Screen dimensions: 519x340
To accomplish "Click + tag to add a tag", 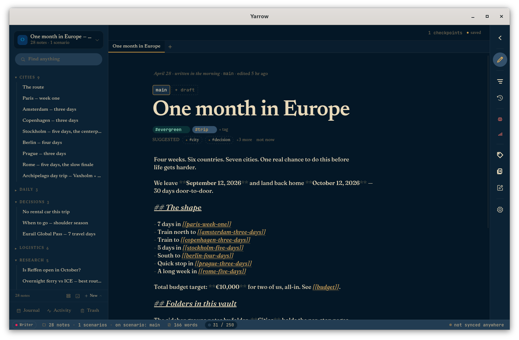I will pos(223,130).
